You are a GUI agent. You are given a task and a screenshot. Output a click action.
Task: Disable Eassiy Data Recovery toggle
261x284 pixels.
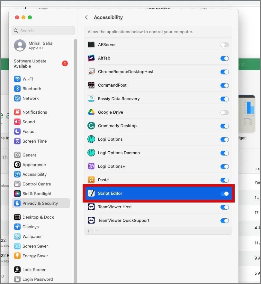[224, 99]
